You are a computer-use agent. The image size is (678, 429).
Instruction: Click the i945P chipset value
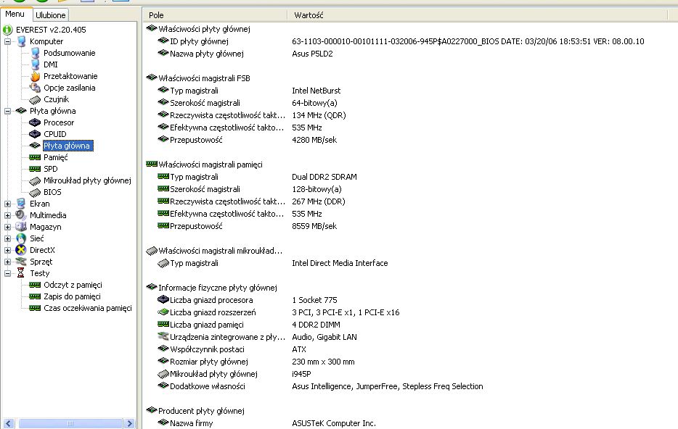[301, 374]
